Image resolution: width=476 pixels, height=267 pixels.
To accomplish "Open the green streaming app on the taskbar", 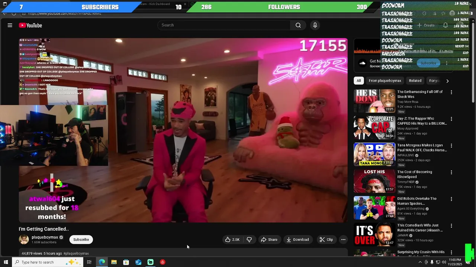I will tap(150, 262).
